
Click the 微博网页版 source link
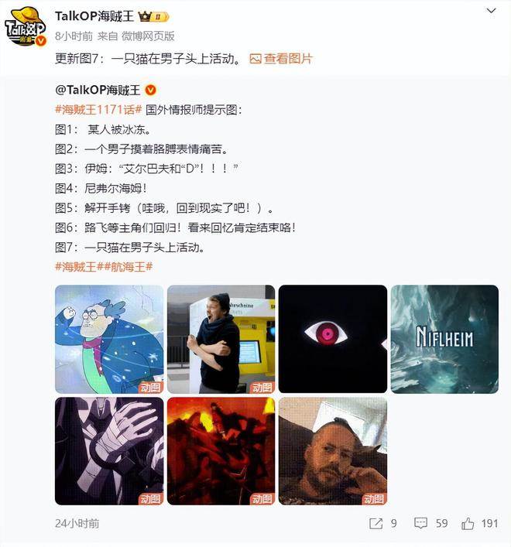coord(148,36)
